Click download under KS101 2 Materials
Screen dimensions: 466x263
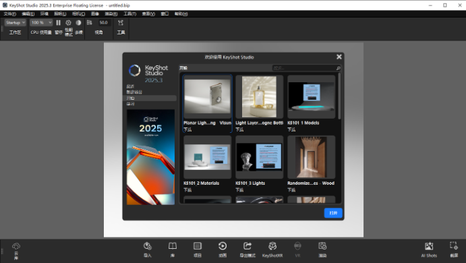(187, 190)
